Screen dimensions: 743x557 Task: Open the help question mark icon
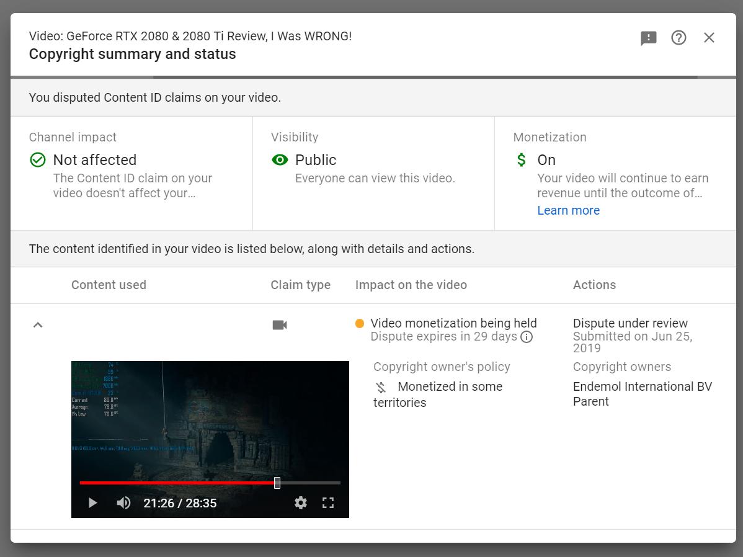[678, 37]
